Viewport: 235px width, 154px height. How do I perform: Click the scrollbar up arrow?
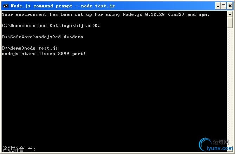(230, 14)
